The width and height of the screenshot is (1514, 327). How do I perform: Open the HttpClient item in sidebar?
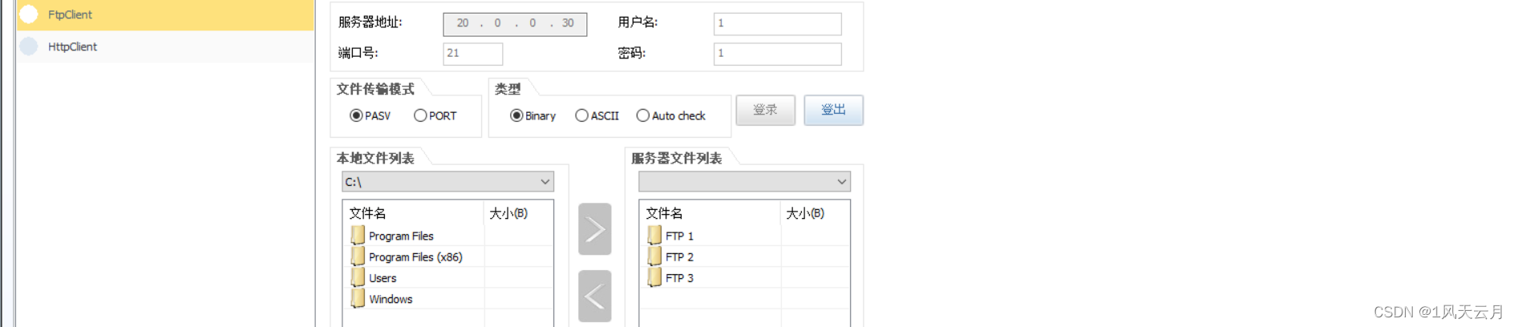click(x=165, y=46)
